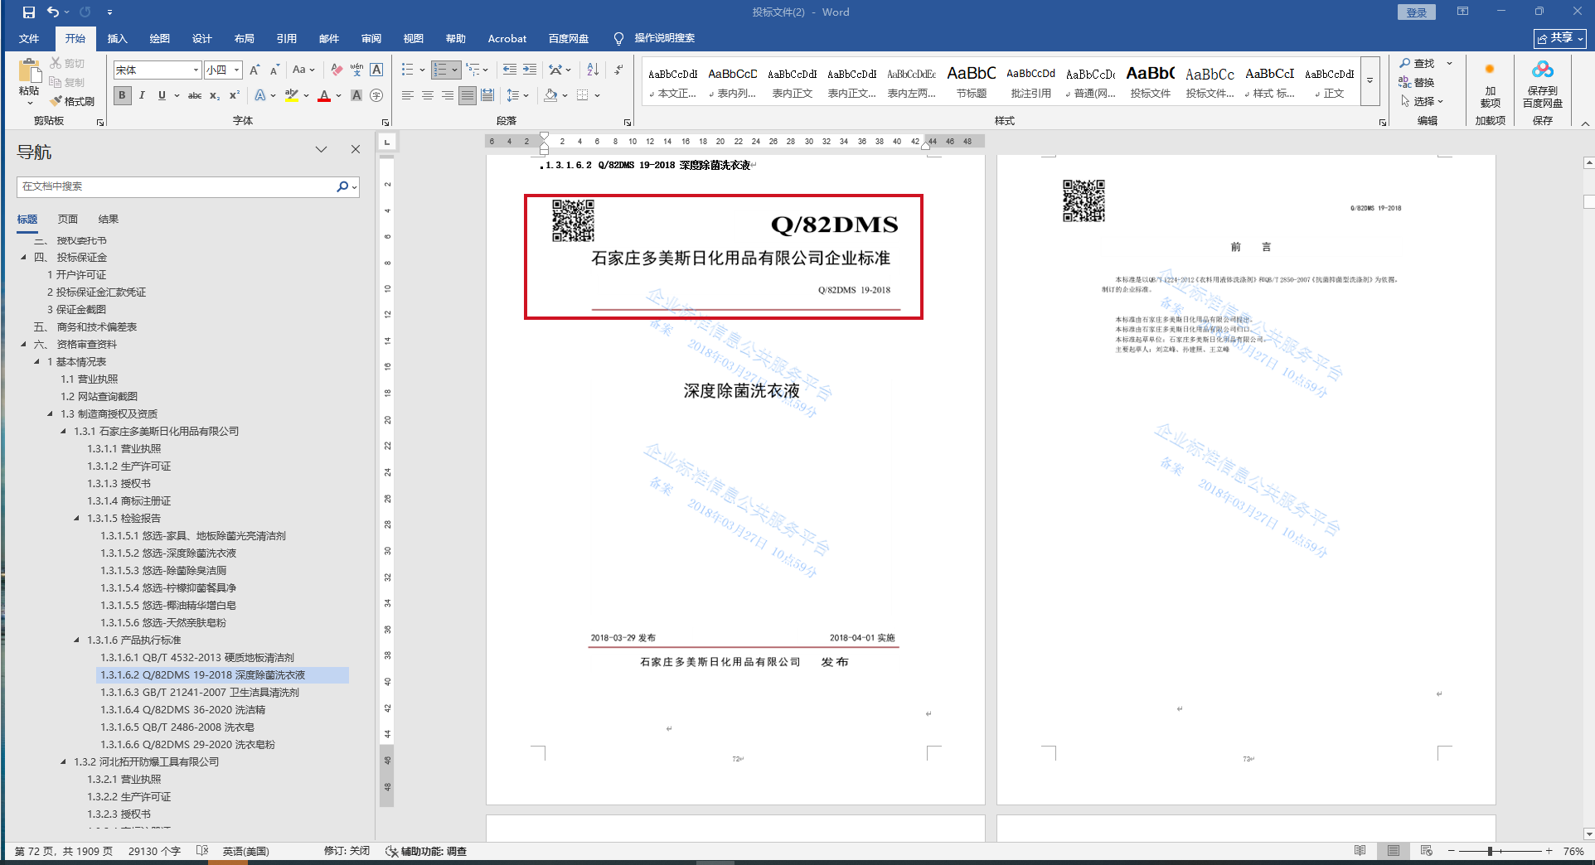Toggle superscript formatting
This screenshot has height=865, width=1595.
(x=235, y=95)
